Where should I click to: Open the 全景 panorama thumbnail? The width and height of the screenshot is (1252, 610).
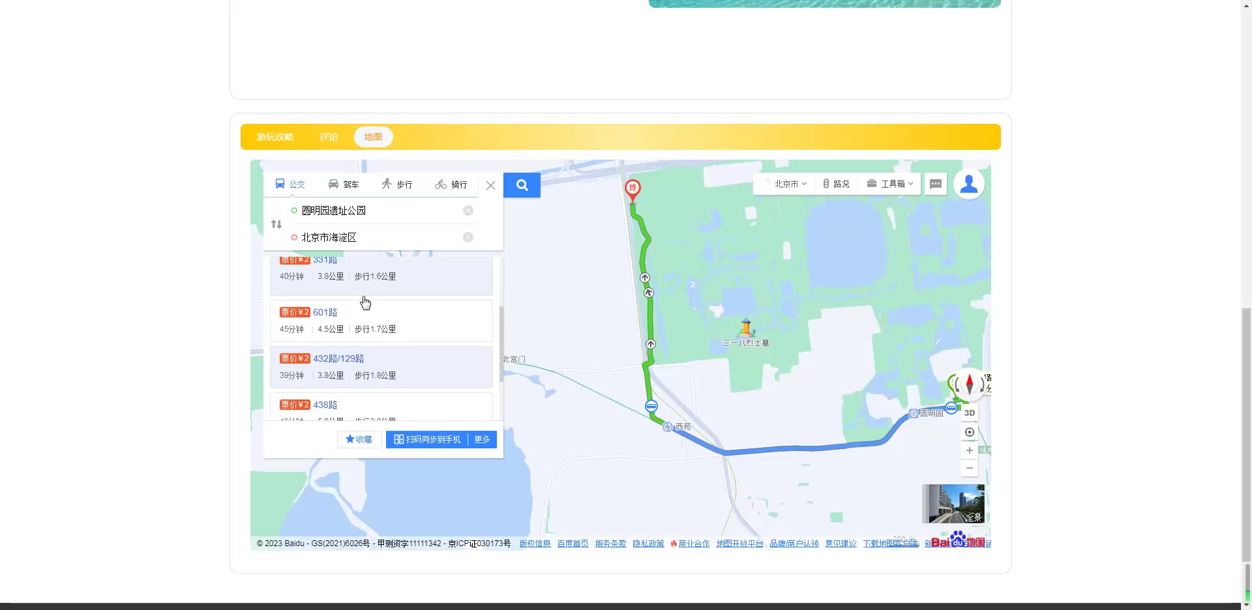click(953, 504)
